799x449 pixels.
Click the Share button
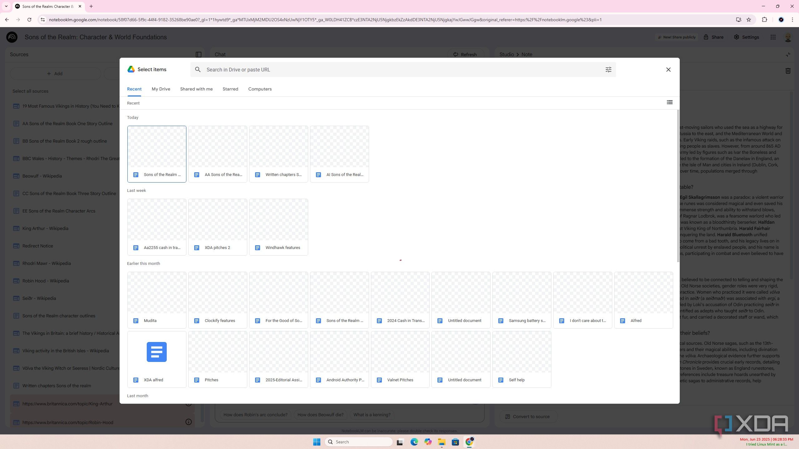coord(713,37)
